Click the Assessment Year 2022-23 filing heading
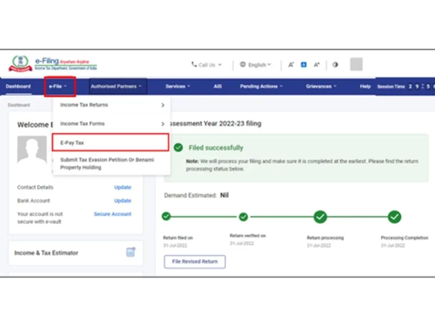This screenshot has height=326, width=435. click(x=216, y=123)
